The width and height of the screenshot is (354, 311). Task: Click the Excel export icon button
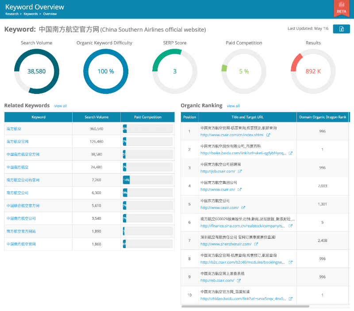(341, 29)
